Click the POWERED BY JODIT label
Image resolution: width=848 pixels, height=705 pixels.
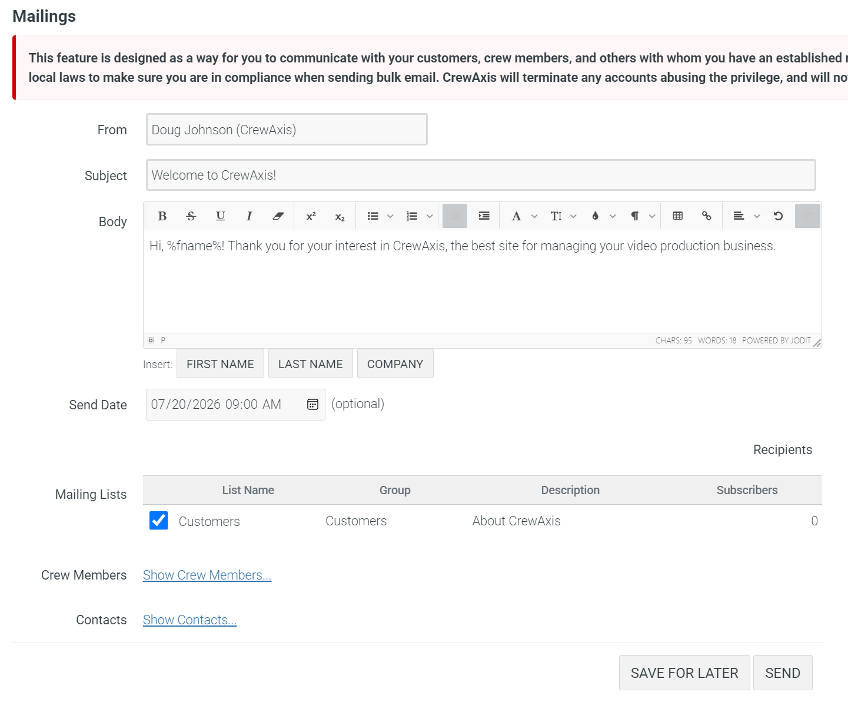click(x=776, y=340)
